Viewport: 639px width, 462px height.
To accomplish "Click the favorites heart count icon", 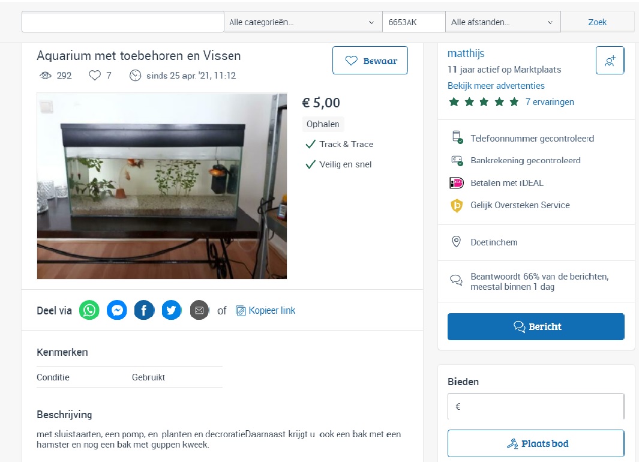I will click(95, 75).
